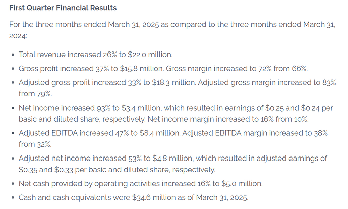Click the 'Gross margin increased to 72%' sentence
348x209 pixels.
[237, 69]
